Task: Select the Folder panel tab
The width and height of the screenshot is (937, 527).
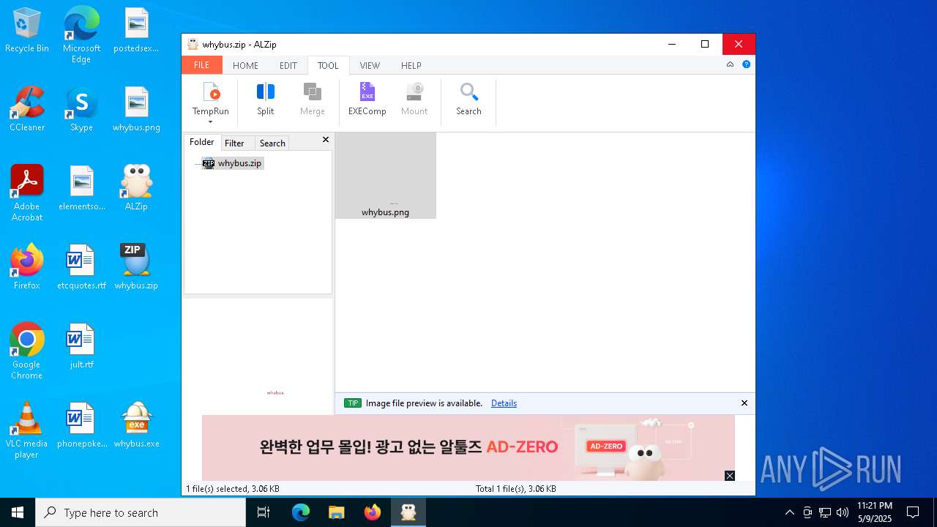Action: [x=202, y=142]
